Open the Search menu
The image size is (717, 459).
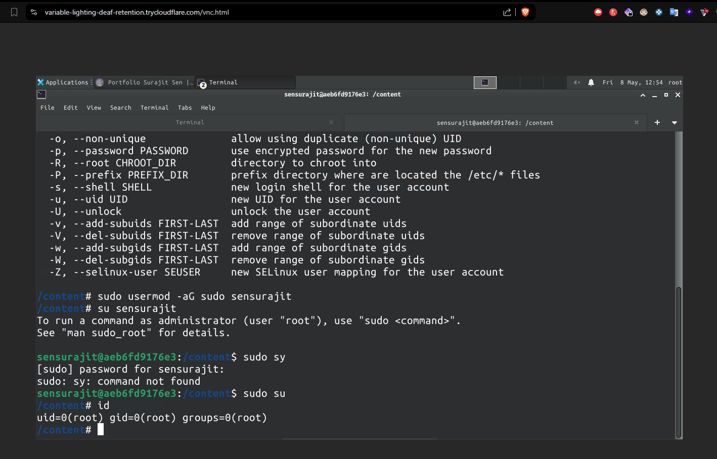pyautogui.click(x=121, y=108)
